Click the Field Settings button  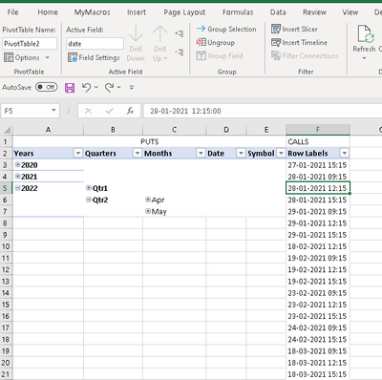(94, 57)
